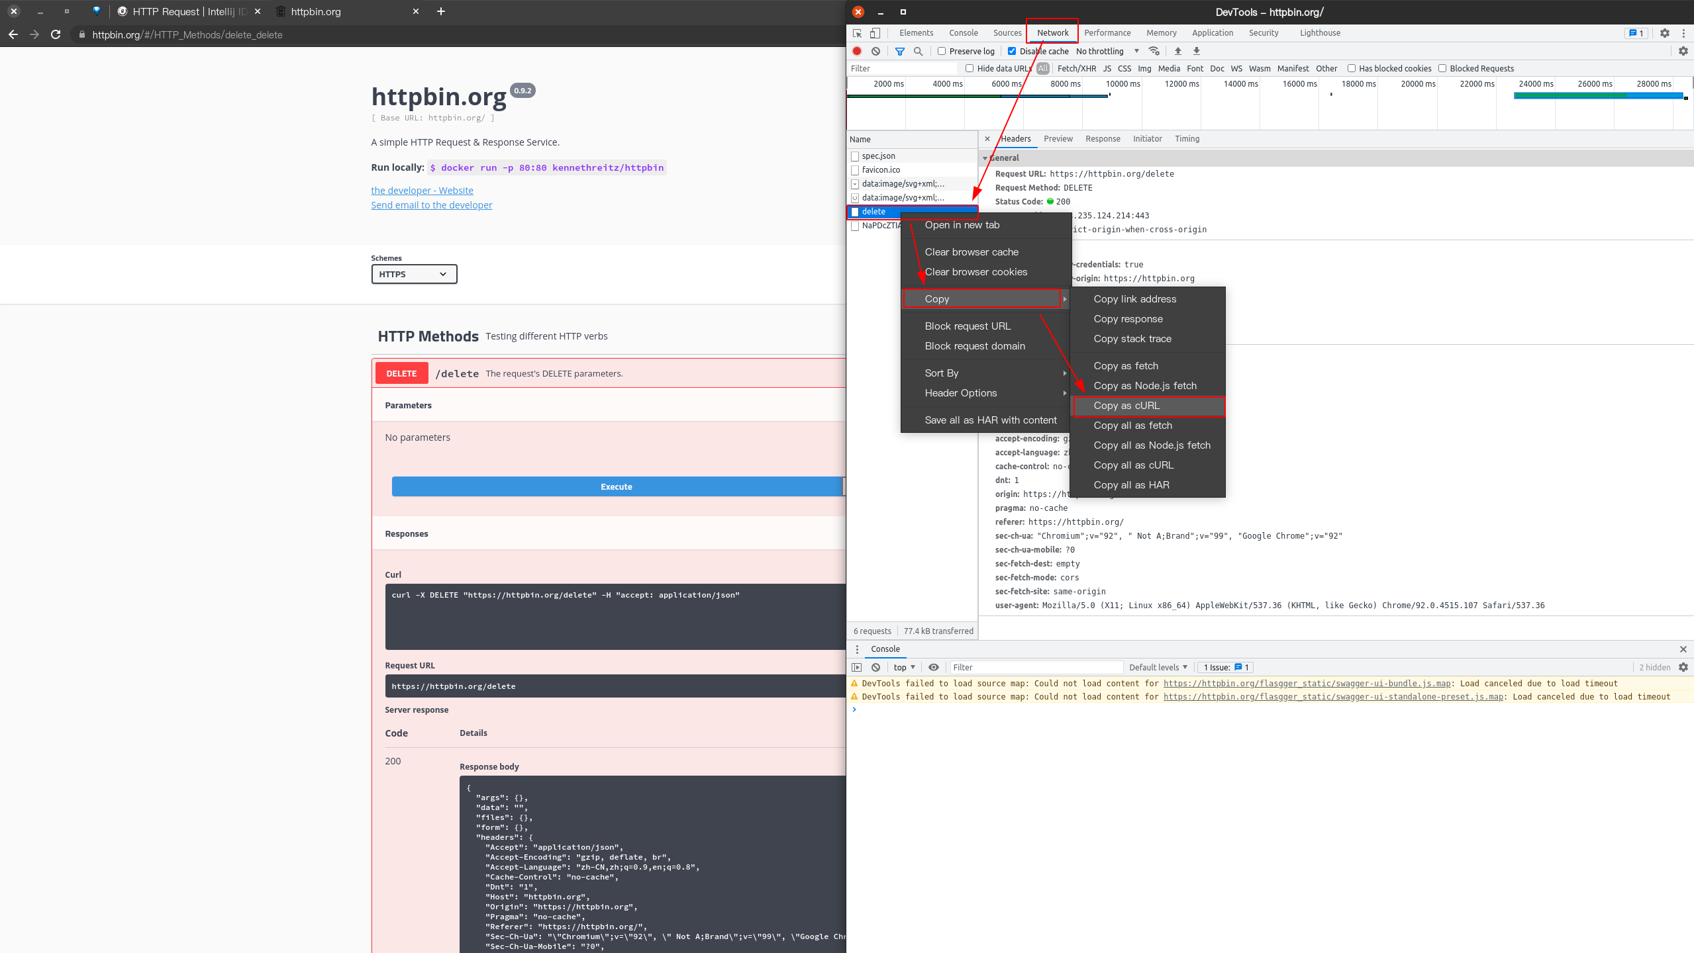Open the swagger-ui-bundle.js.map link
Screen dimensions: 1694x953
click(1307, 684)
